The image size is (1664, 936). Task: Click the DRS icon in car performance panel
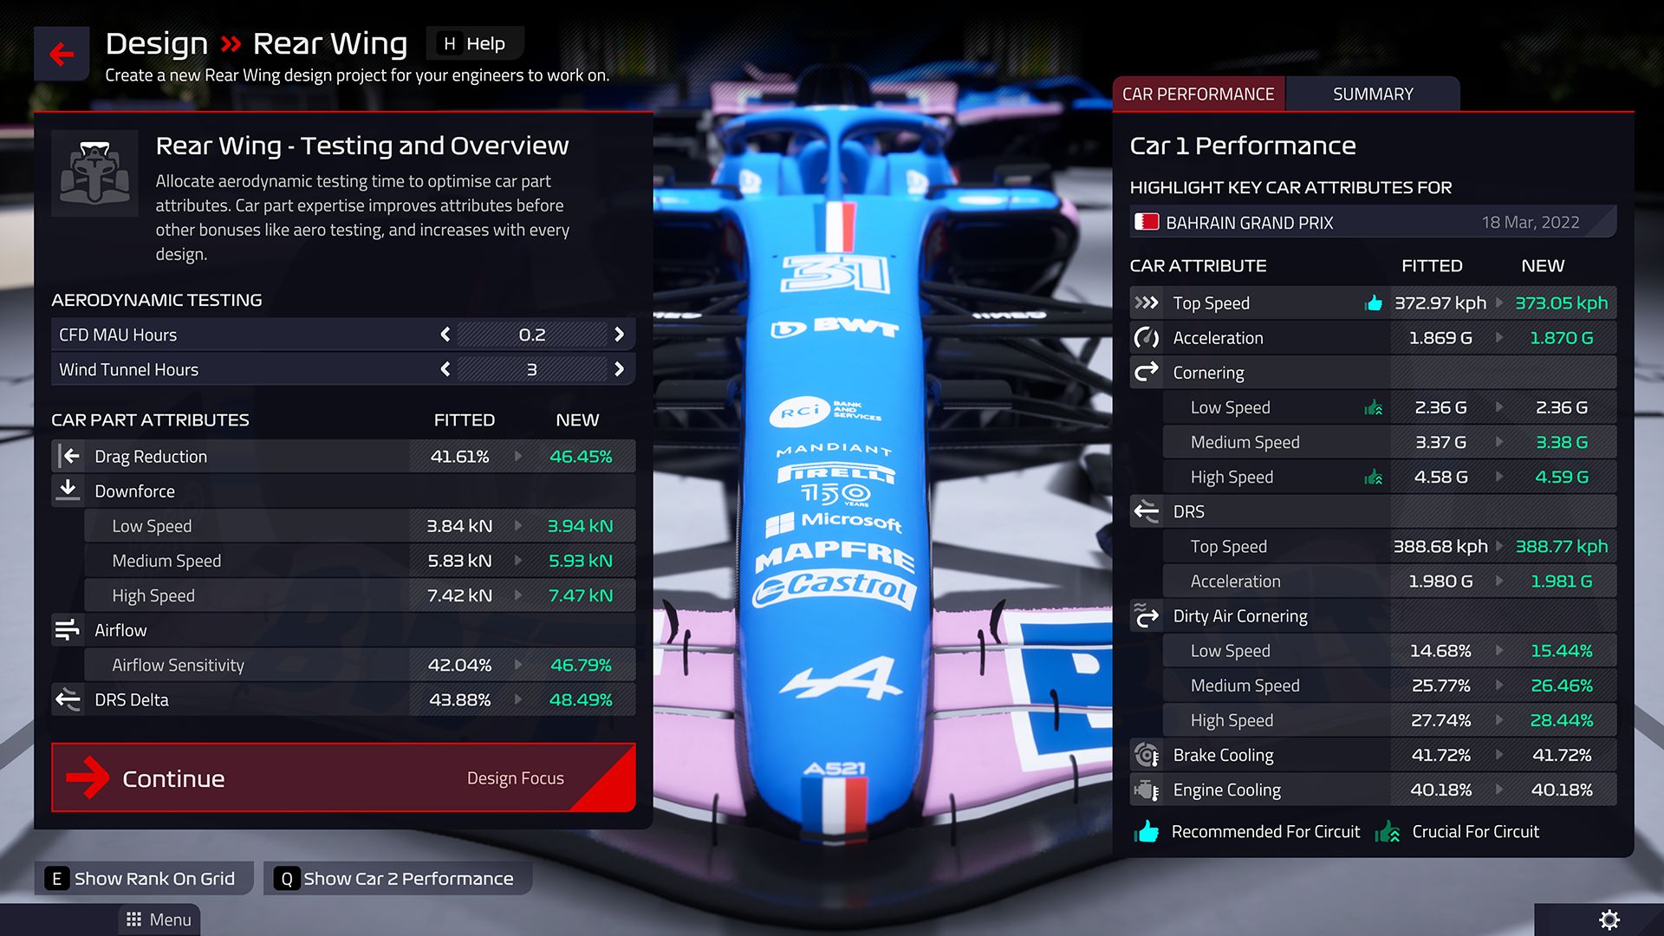[x=1143, y=510]
